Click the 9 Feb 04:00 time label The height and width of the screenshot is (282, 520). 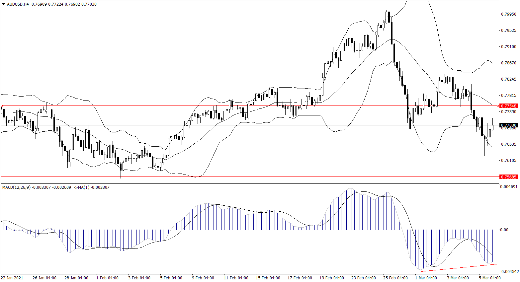coord(203,278)
